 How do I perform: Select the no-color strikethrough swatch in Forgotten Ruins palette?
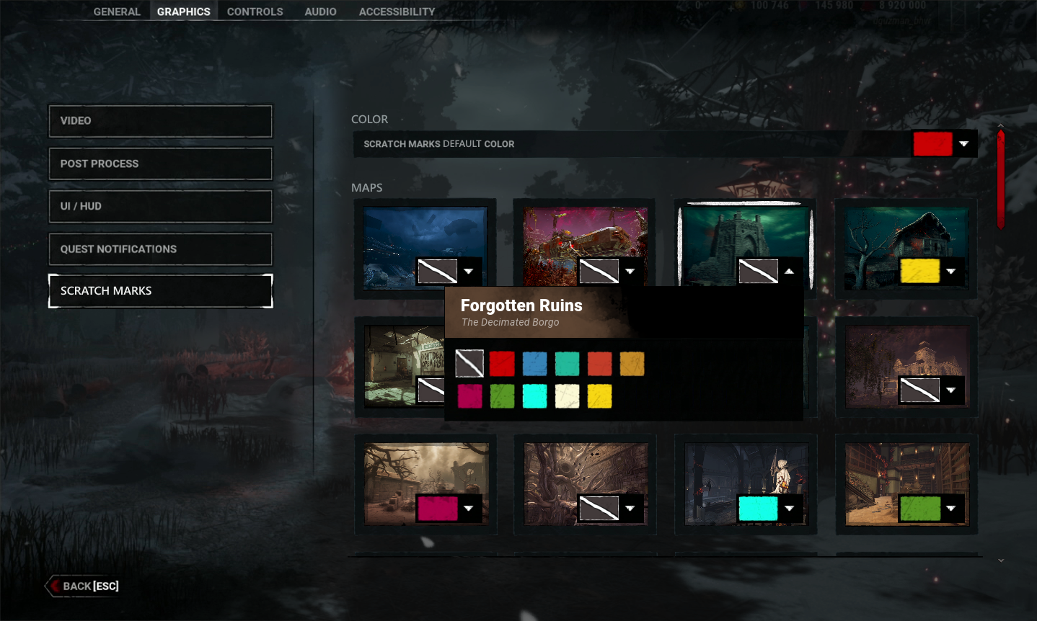pos(469,364)
